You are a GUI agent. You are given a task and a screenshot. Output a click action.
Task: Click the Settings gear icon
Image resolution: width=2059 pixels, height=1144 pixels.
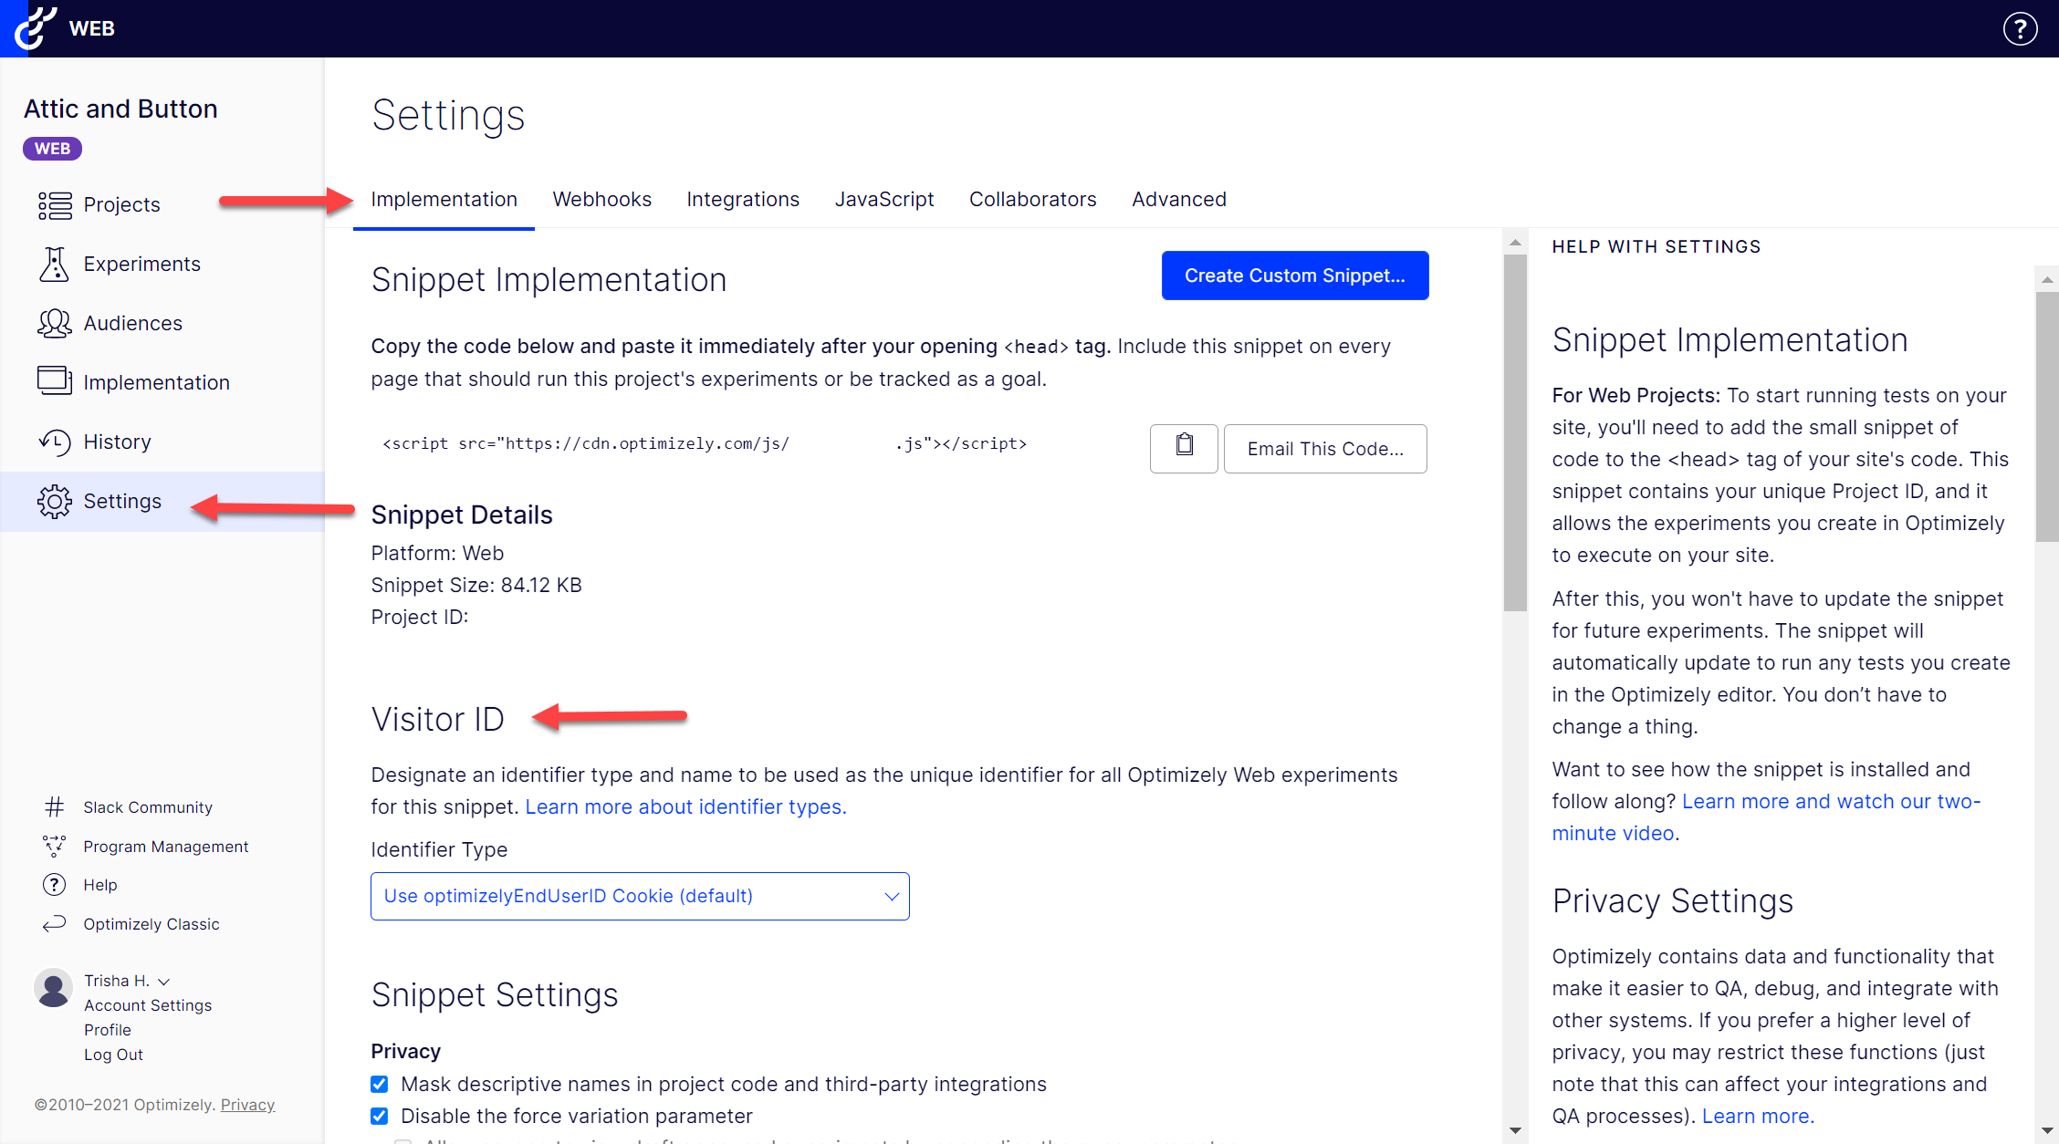coord(55,502)
